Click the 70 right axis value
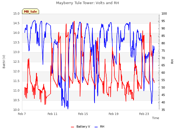Screen dimensions: 176x132 pyautogui.click(x=163, y=58)
